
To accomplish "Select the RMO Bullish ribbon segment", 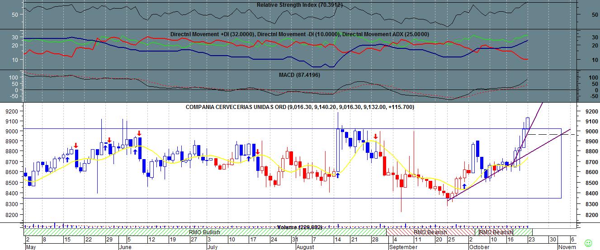I will click(205, 232).
